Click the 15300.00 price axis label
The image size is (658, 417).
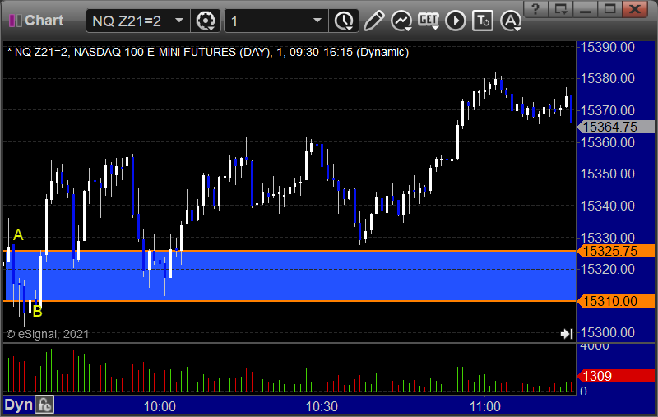607,332
